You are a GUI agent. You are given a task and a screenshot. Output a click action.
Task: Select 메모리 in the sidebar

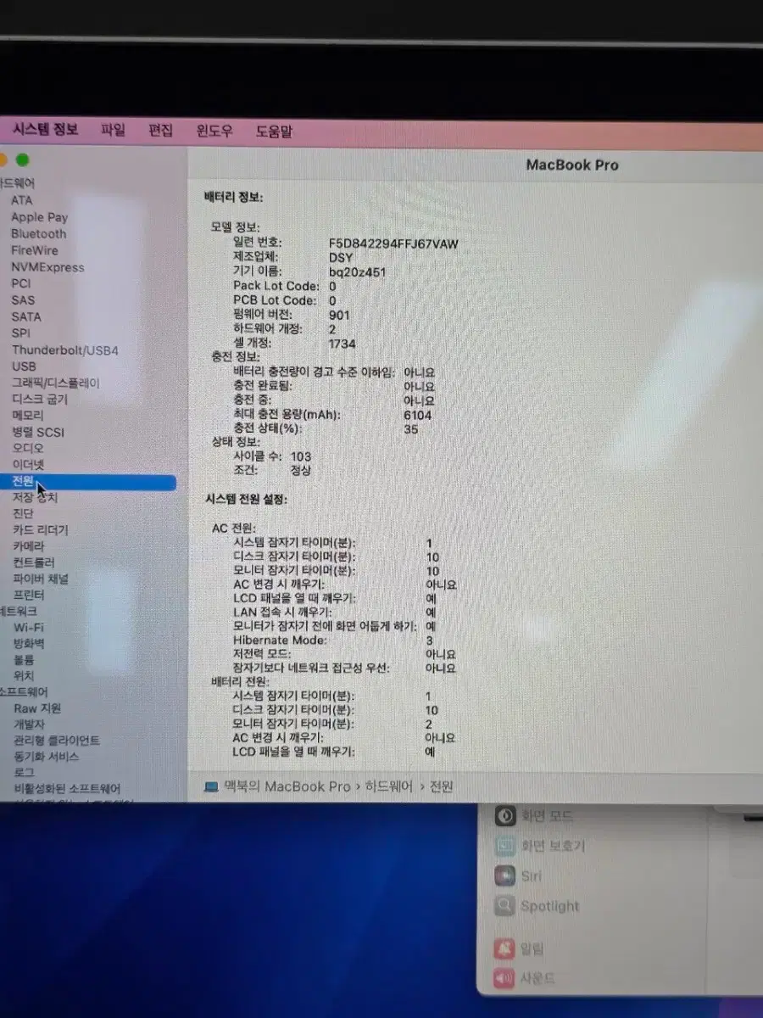[28, 415]
